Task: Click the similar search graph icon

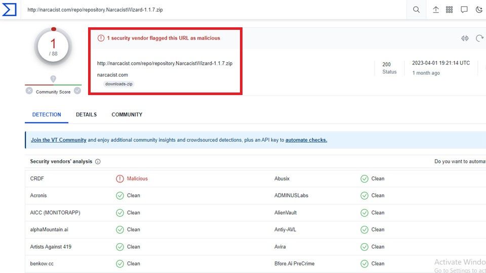Action: pyautogui.click(x=465, y=38)
